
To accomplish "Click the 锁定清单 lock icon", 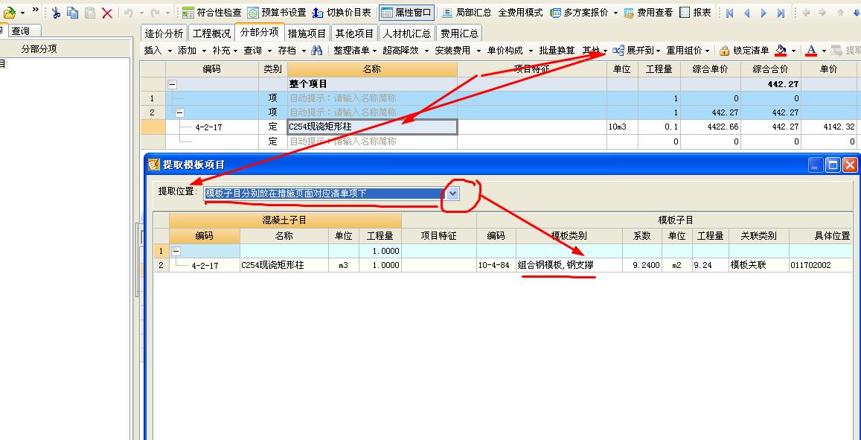I will [725, 51].
